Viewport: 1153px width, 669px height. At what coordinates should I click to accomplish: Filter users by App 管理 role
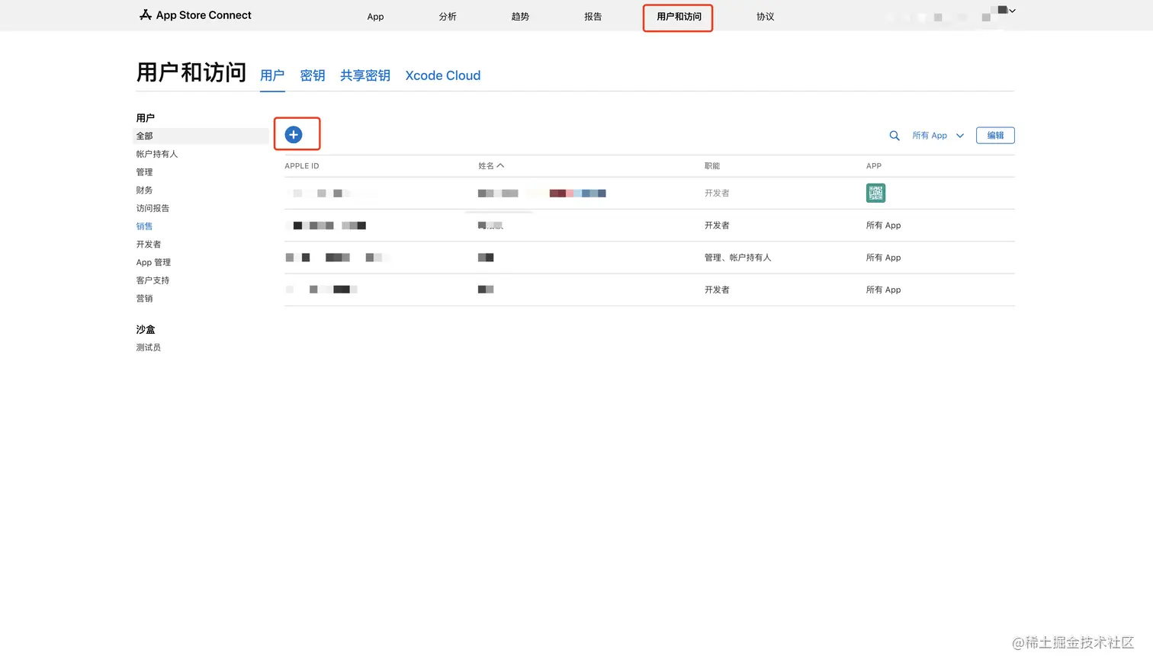point(153,262)
